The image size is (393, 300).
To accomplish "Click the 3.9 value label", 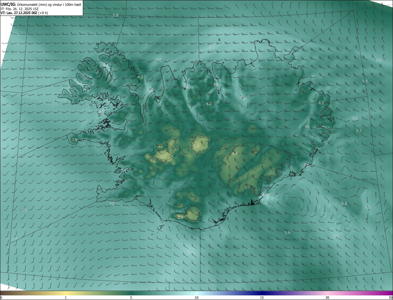I will 74,140.
